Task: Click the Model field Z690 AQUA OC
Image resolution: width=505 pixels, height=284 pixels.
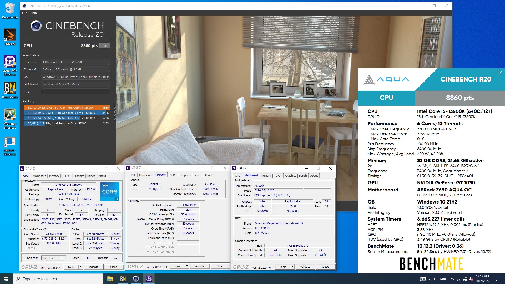Action: (x=278, y=190)
